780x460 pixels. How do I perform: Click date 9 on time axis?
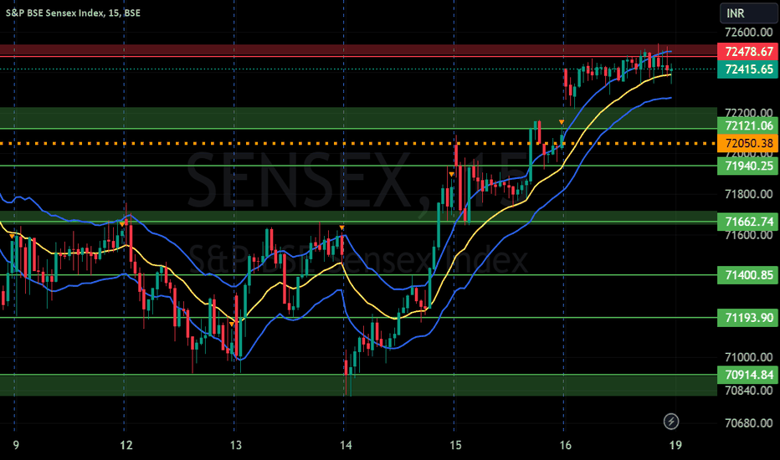pyautogui.click(x=16, y=445)
